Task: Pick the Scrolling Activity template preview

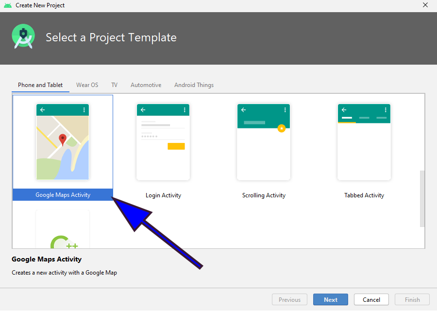Action: (x=264, y=142)
